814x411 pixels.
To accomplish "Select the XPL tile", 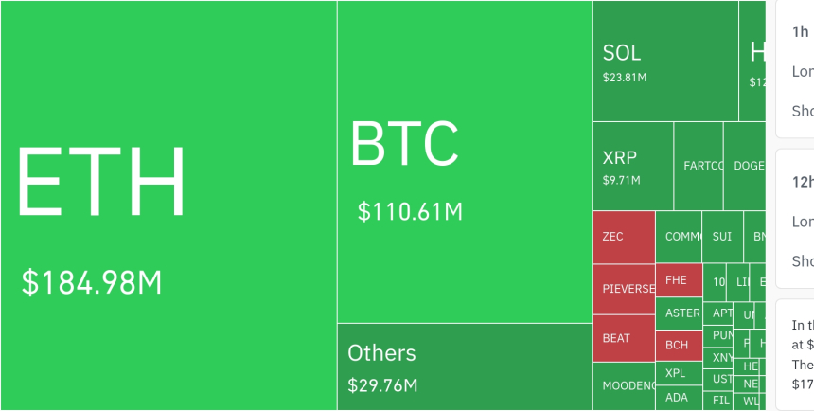I will tap(678, 373).
